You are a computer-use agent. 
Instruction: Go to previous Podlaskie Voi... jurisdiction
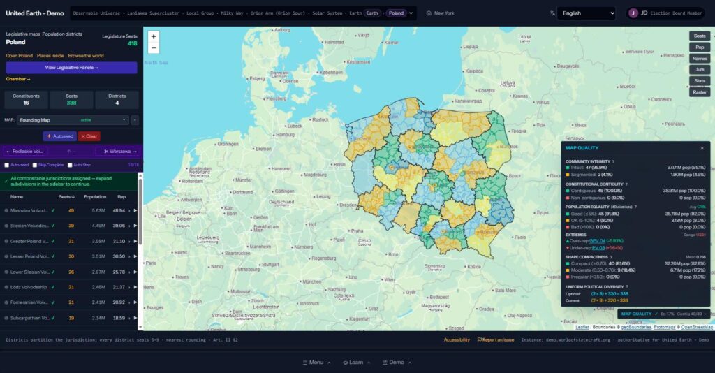(24, 152)
